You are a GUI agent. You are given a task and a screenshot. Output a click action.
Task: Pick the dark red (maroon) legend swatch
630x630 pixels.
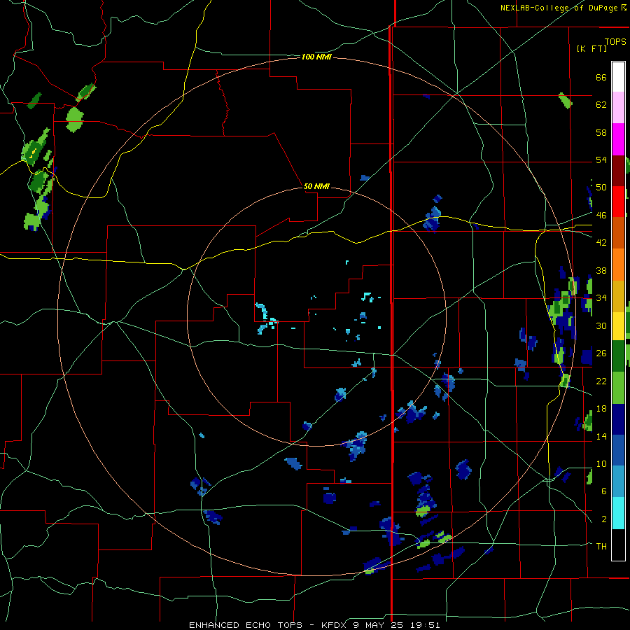click(618, 171)
